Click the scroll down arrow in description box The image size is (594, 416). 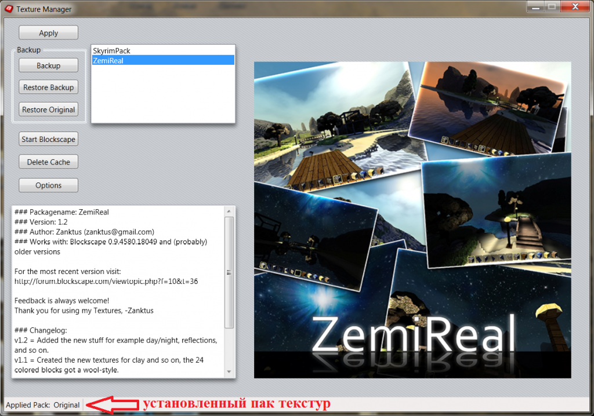point(229,372)
